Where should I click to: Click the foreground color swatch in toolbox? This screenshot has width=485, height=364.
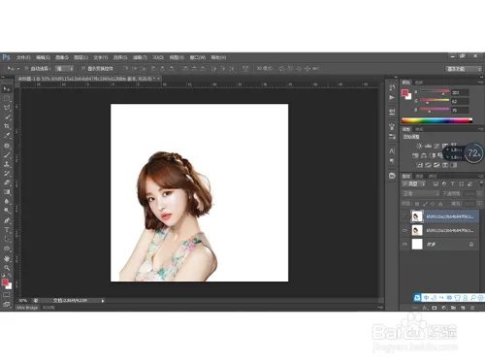(5, 282)
